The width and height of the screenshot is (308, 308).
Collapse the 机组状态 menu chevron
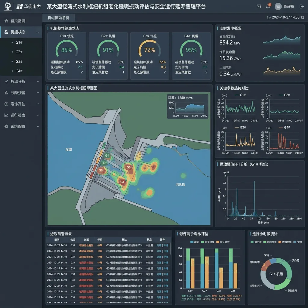pos(38,32)
